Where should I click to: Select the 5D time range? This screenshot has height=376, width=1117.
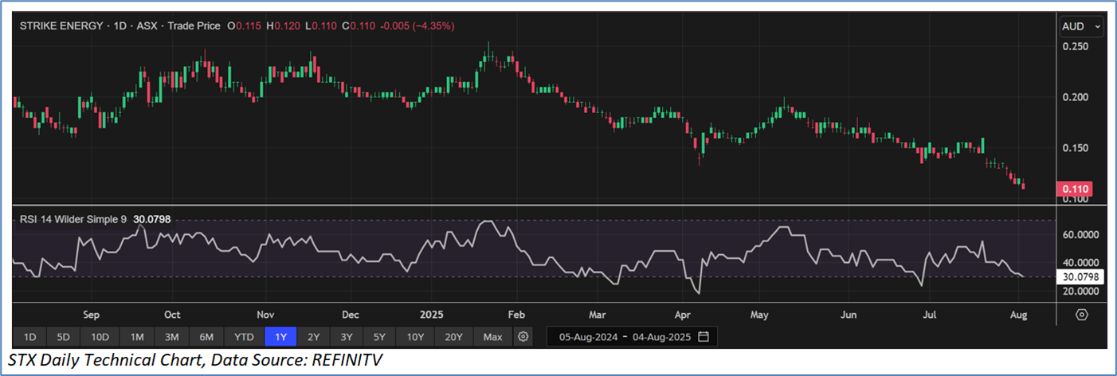[x=64, y=337]
